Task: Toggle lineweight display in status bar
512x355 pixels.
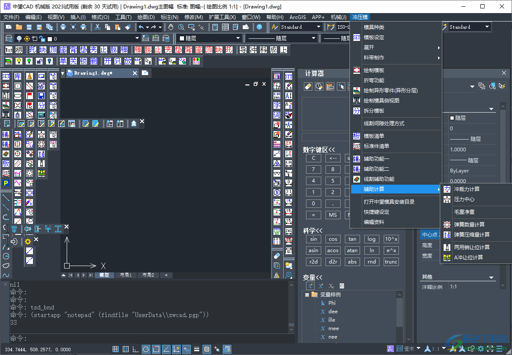Action: pyautogui.click(x=197, y=349)
